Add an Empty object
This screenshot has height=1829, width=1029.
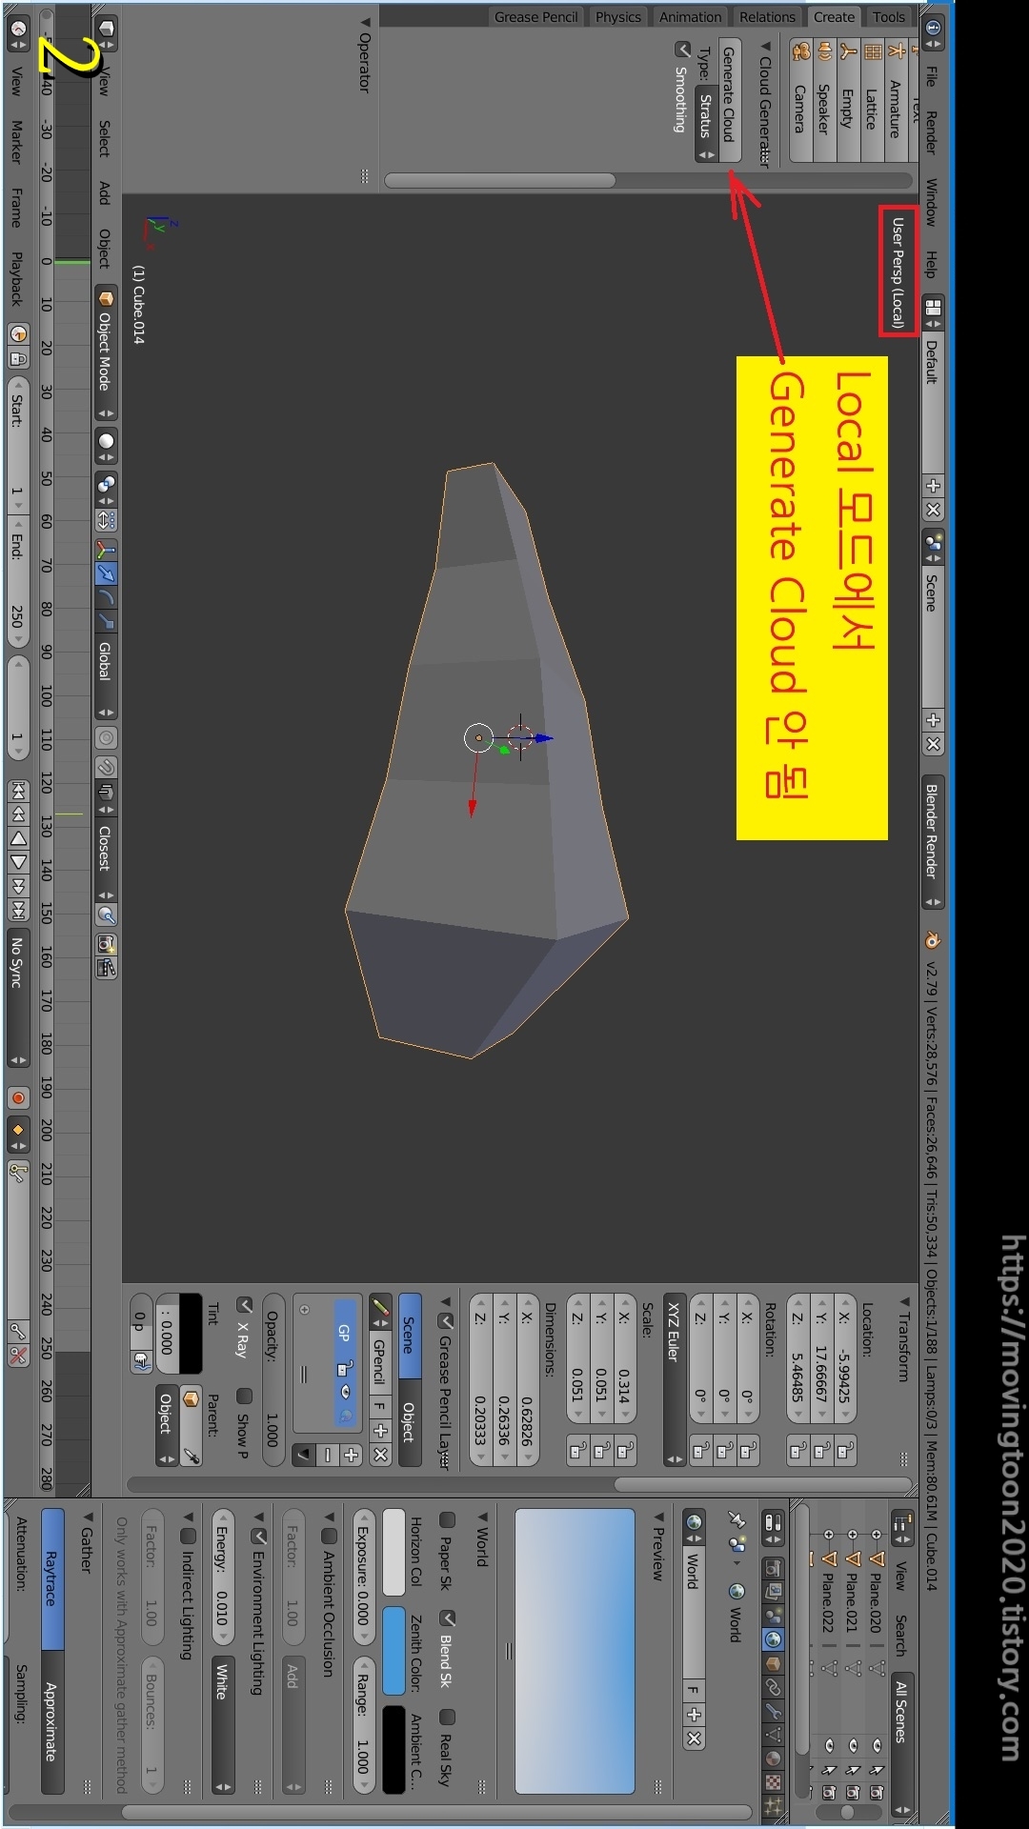(847, 99)
